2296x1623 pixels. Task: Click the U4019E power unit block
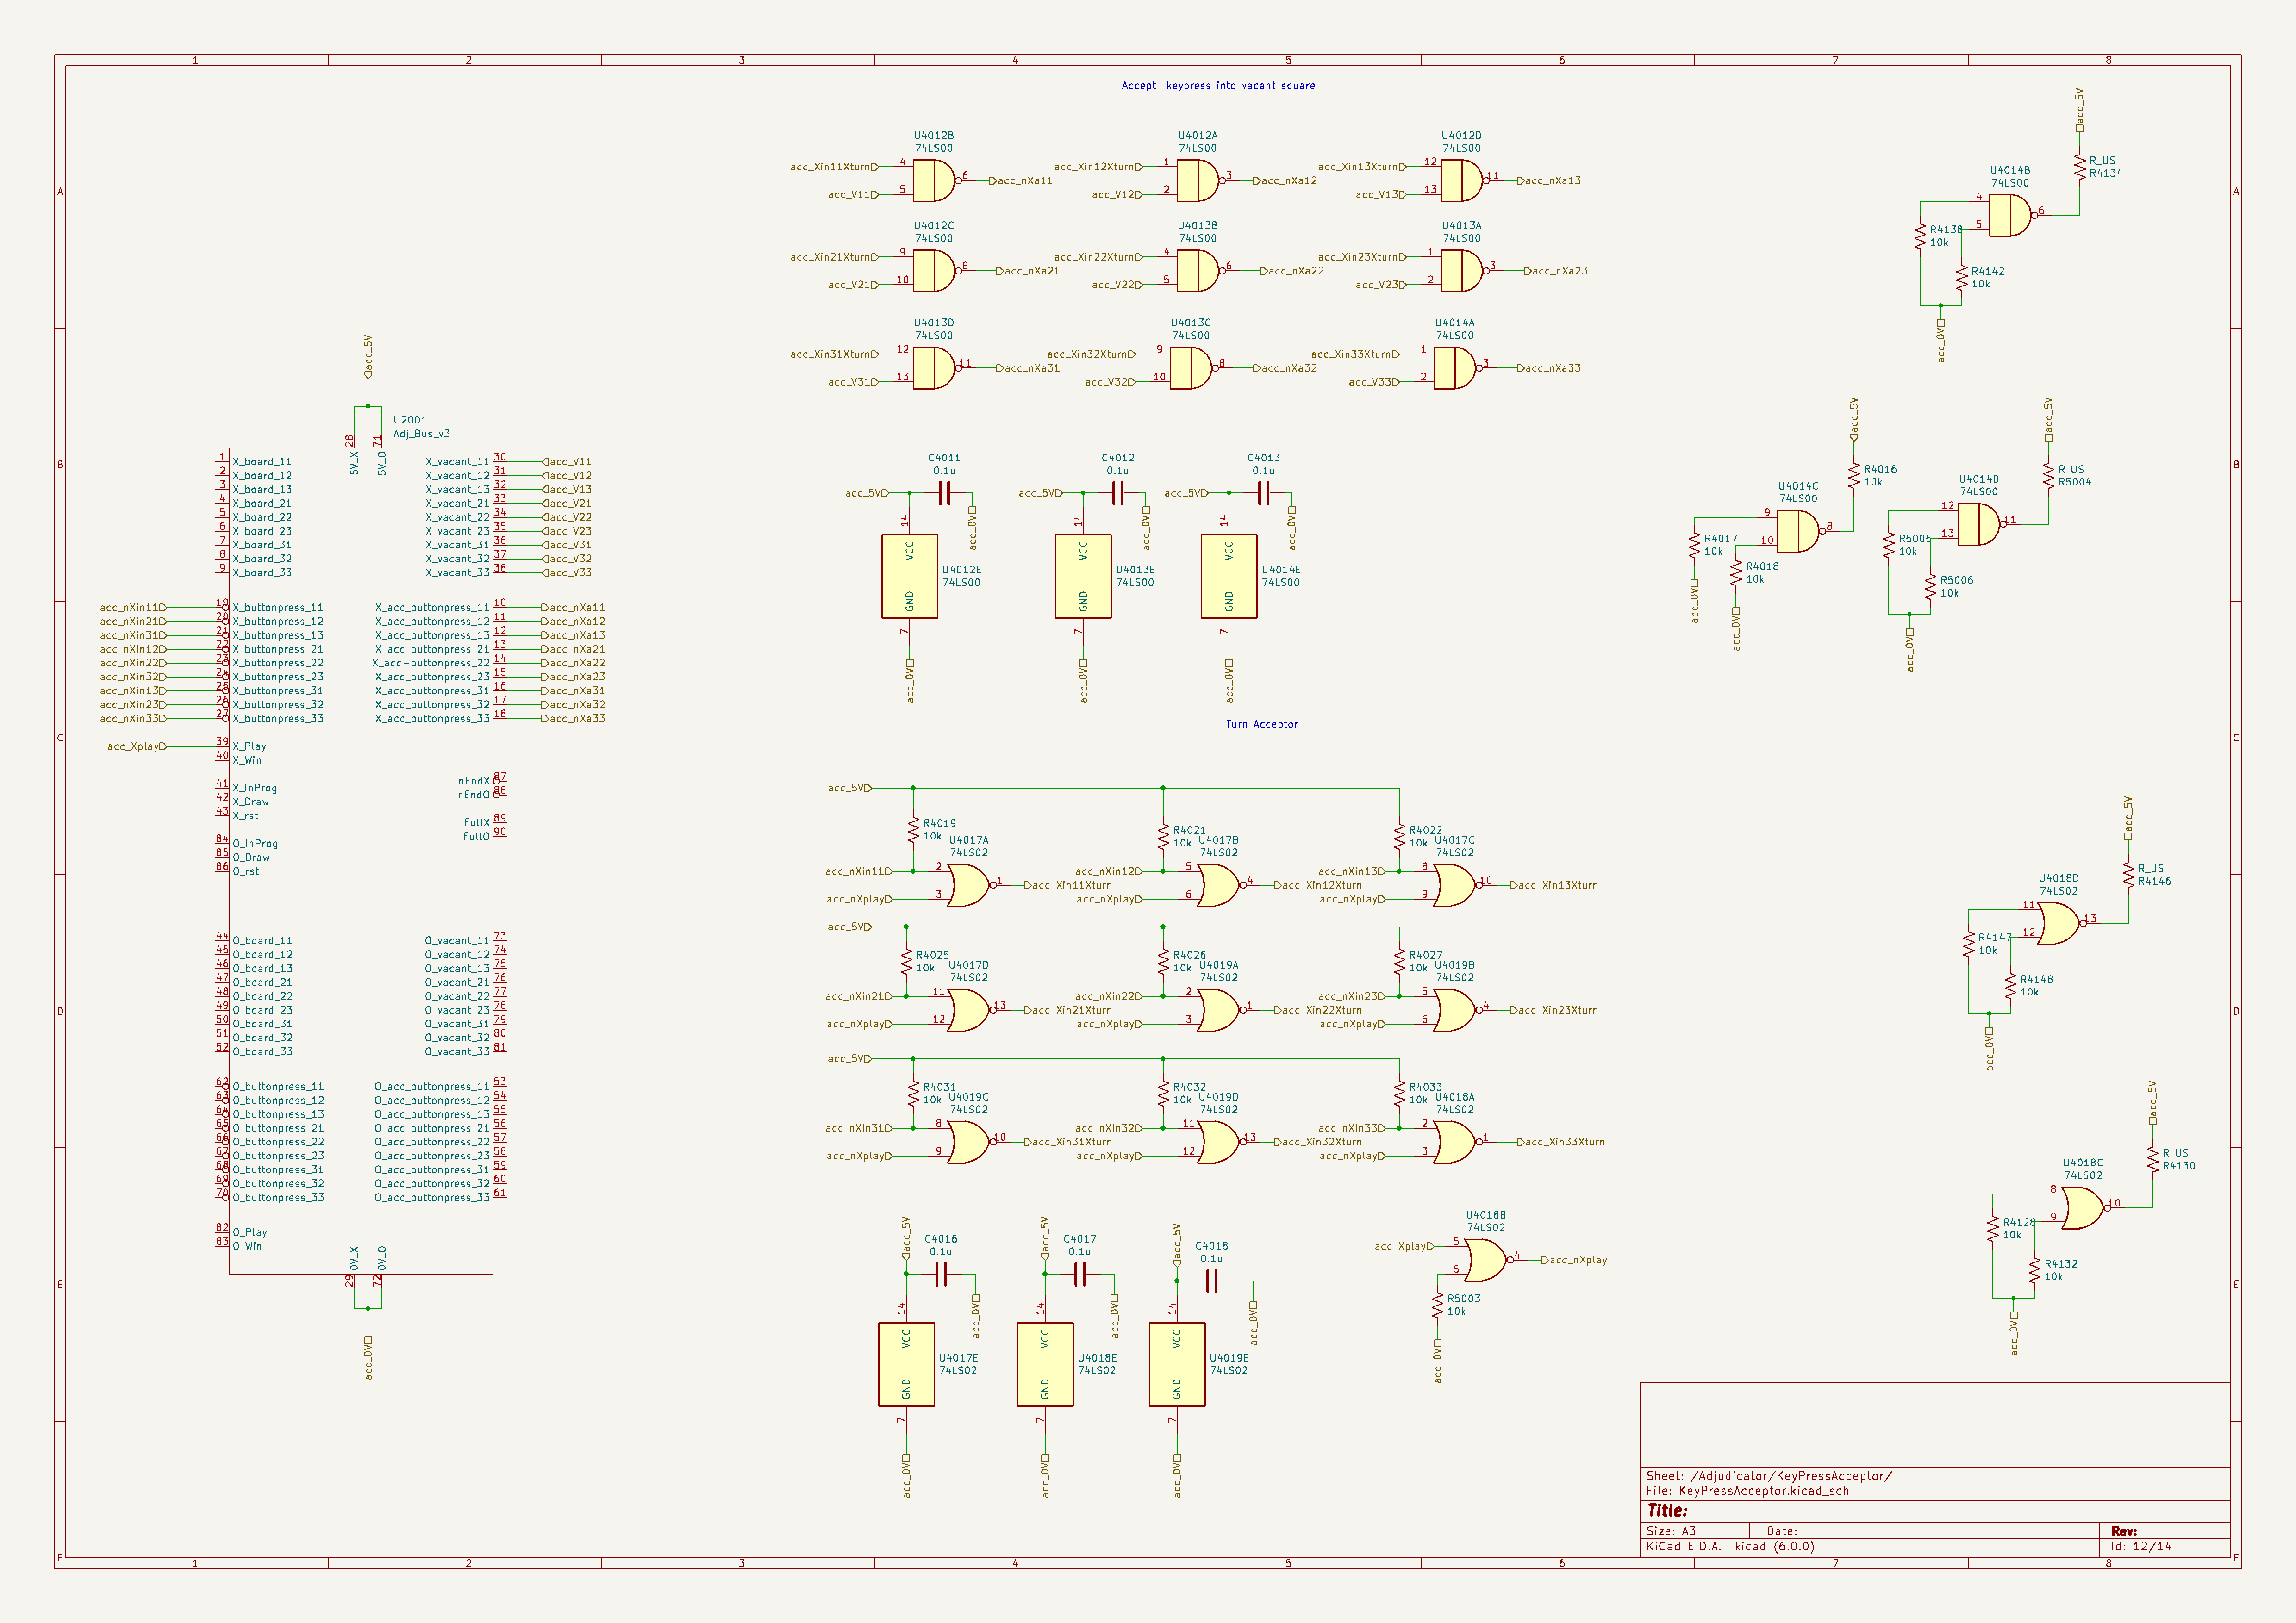pos(1177,1364)
